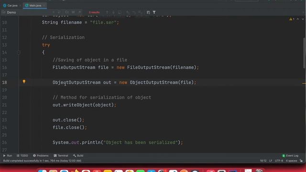Image resolution: width=306 pixels, height=172 pixels.
Task: Click the yellow lightbulb intention icon
Action: coord(24,82)
